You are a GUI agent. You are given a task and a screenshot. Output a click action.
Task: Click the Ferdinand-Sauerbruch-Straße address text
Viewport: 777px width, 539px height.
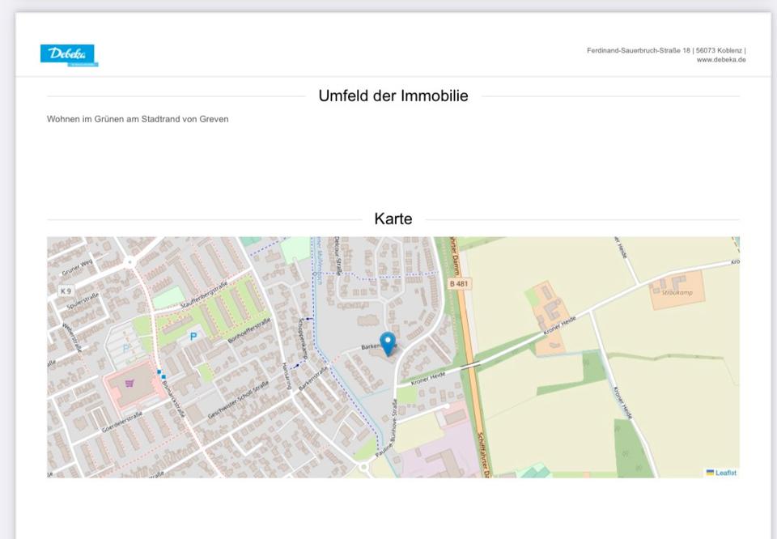[x=639, y=50]
